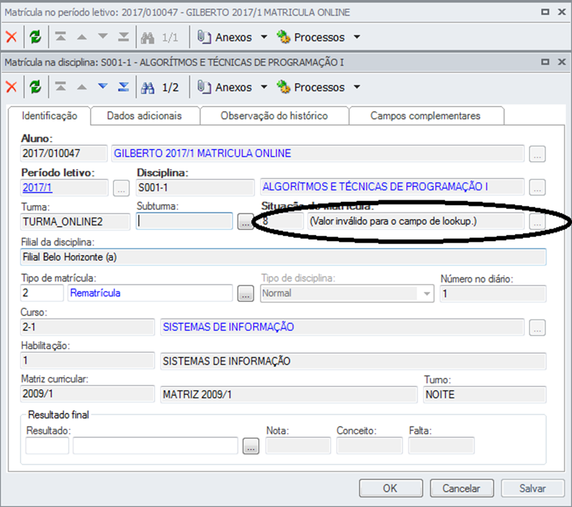Expand the Processos dropdown arrow in the Matrícula na disciplina toolbar
This screenshot has height=507, width=572.
click(x=357, y=87)
